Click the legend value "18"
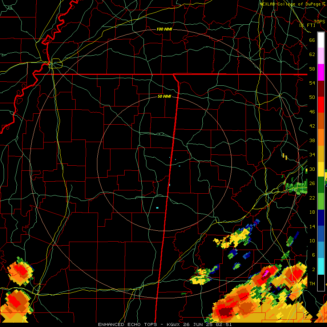This screenshot has height=327, width=327. 312,212
